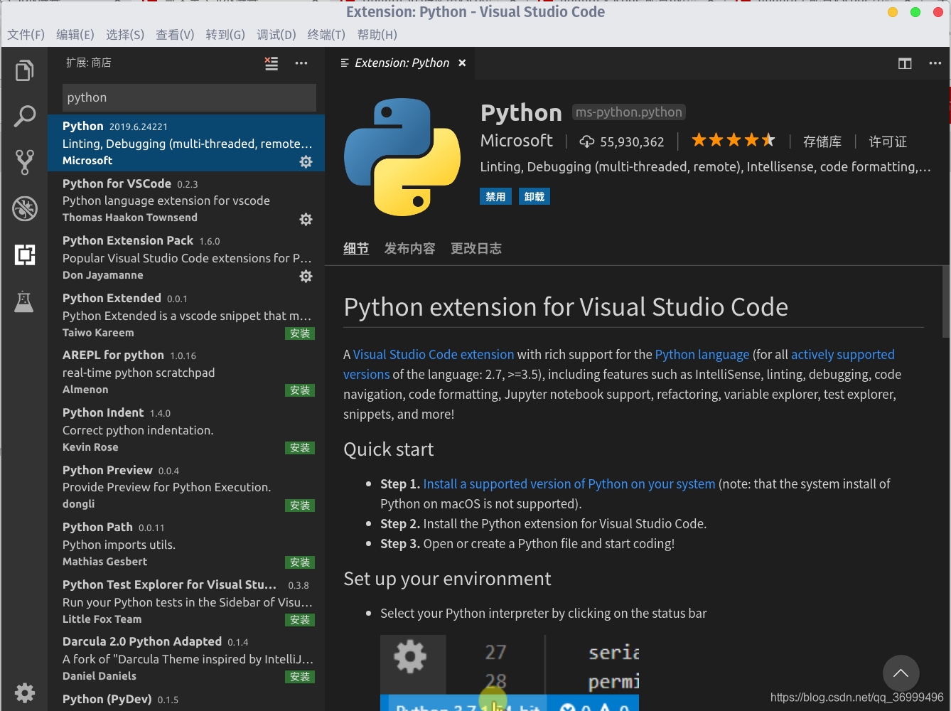The width and height of the screenshot is (951, 711).
Task: Open Install a supported version of Python link
Action: 569,484
